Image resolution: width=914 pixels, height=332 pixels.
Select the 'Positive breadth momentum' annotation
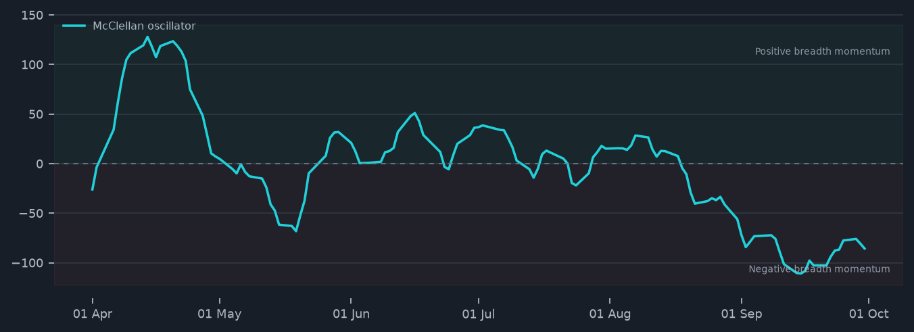point(822,51)
